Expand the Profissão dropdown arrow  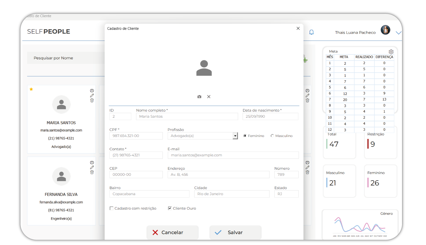click(235, 136)
